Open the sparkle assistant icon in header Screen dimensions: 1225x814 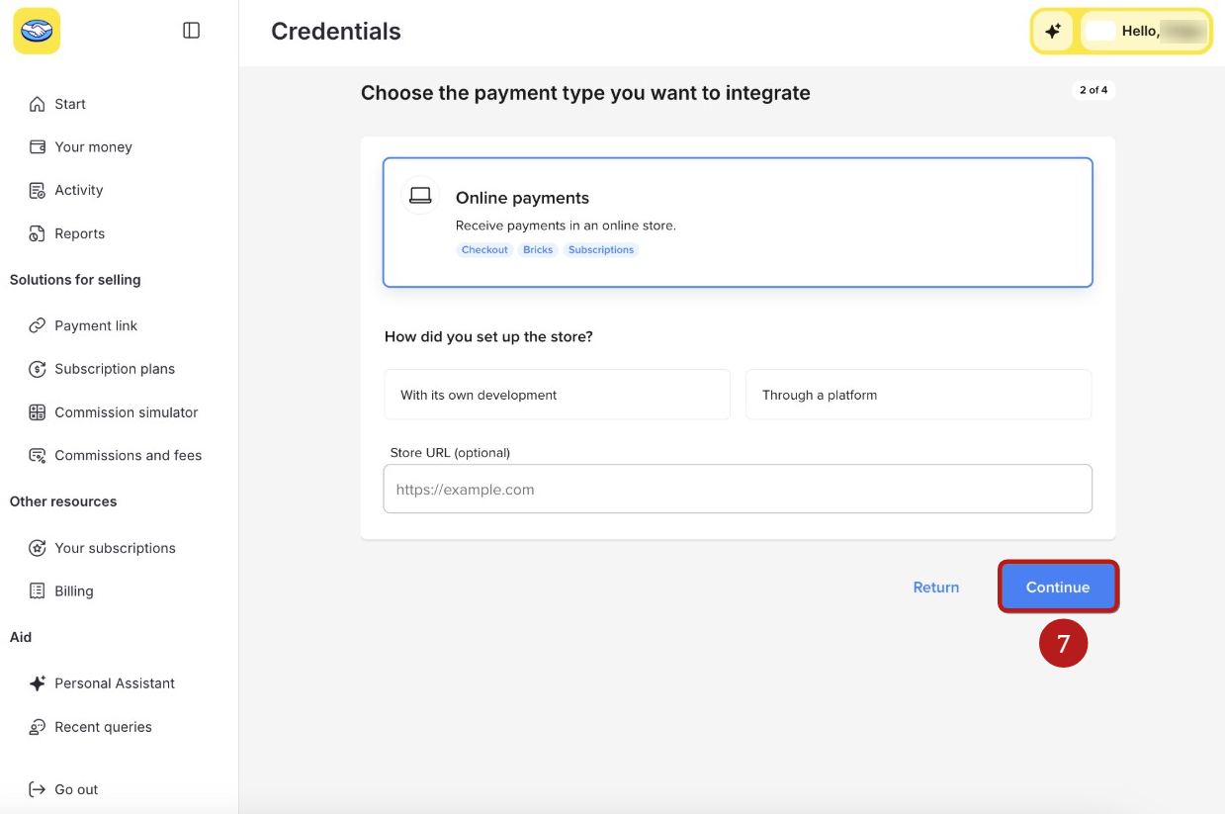pyautogui.click(x=1053, y=31)
